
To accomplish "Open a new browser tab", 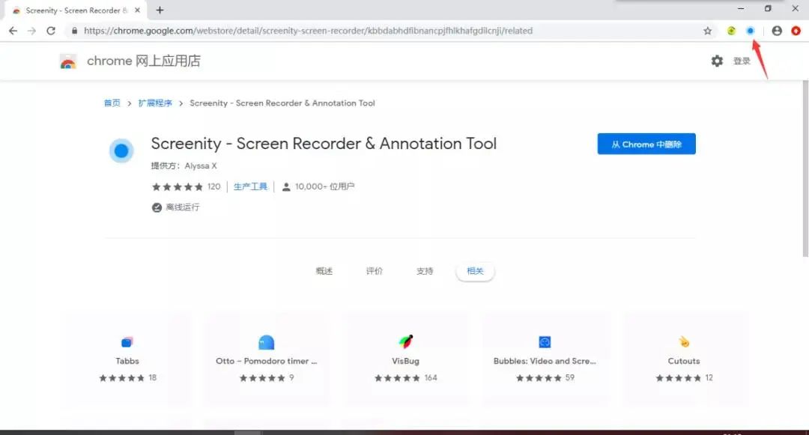I will coord(160,10).
